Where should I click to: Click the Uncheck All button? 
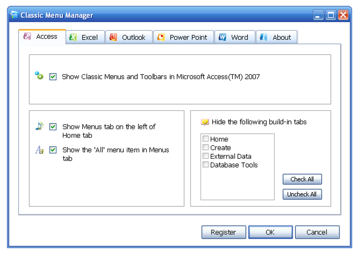[x=302, y=194]
